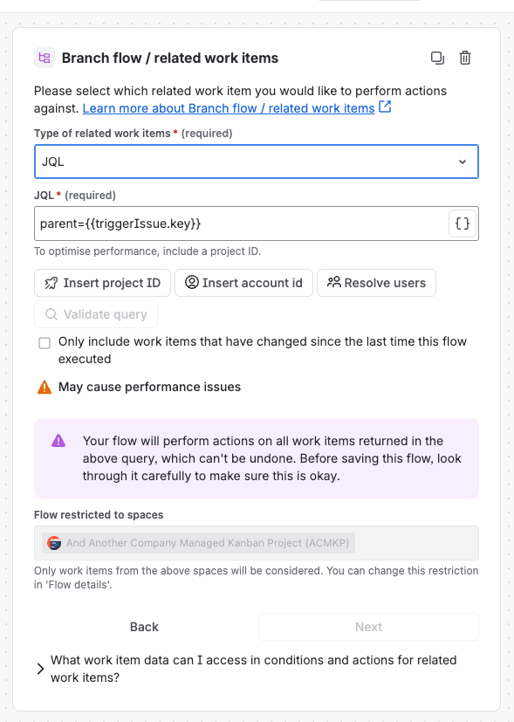Viewport: 514px width, 722px height.
Task: Click Resolve users button
Action: tap(376, 283)
